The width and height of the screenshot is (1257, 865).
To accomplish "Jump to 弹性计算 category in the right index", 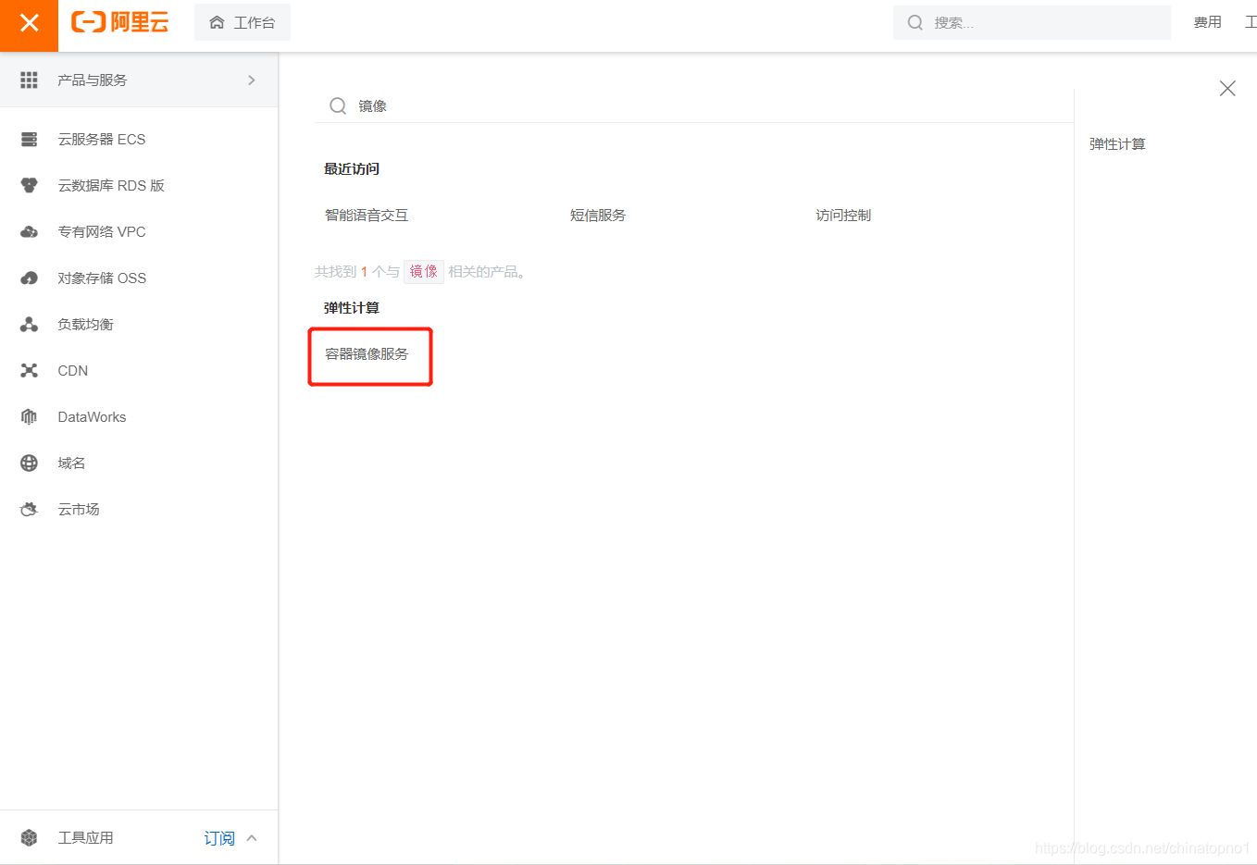I will [x=1117, y=144].
